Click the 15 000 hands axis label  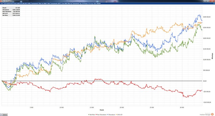[92, 107]
